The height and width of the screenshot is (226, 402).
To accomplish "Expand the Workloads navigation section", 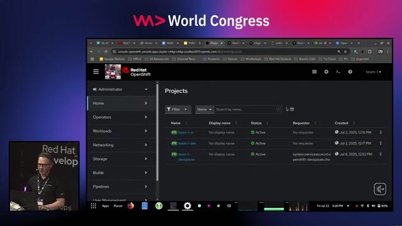I will pyautogui.click(x=121, y=131).
